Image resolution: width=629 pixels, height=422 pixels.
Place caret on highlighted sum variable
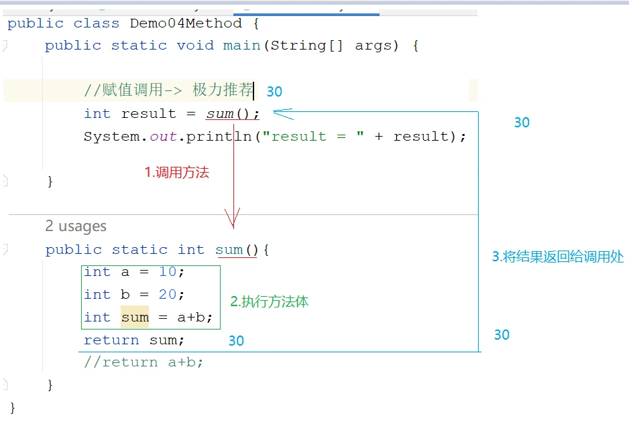135,318
